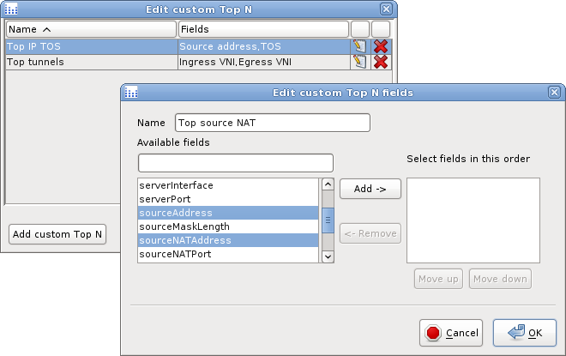Delete the Top IP TOS entry

tap(381, 46)
